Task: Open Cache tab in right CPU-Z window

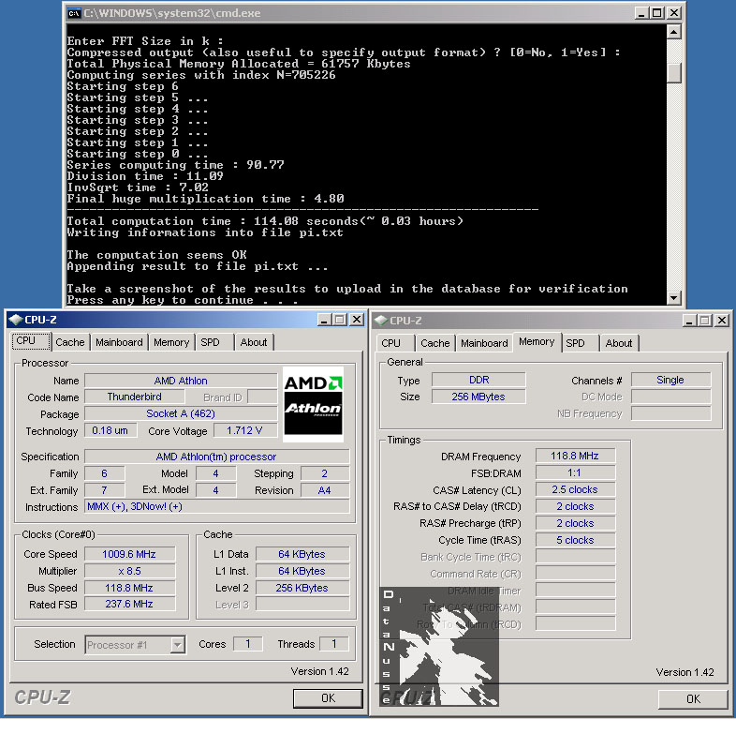Action: (435, 343)
